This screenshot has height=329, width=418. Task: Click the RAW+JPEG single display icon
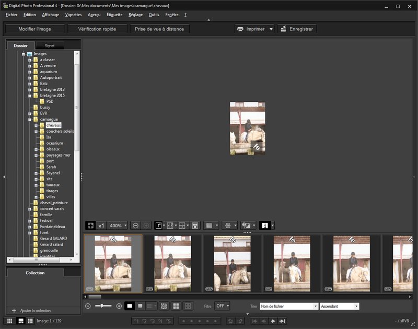pos(164,306)
